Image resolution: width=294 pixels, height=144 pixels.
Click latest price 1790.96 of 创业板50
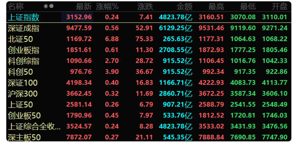coord(79,115)
